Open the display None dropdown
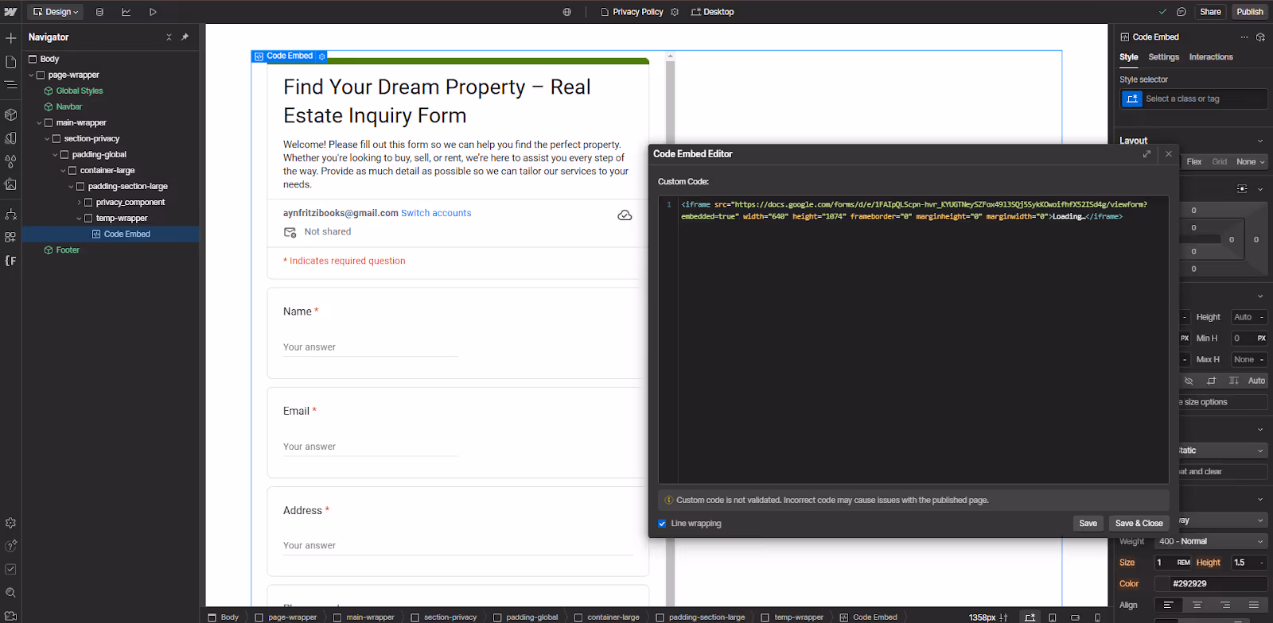Screen dimensions: 1273x623 tap(1250, 161)
